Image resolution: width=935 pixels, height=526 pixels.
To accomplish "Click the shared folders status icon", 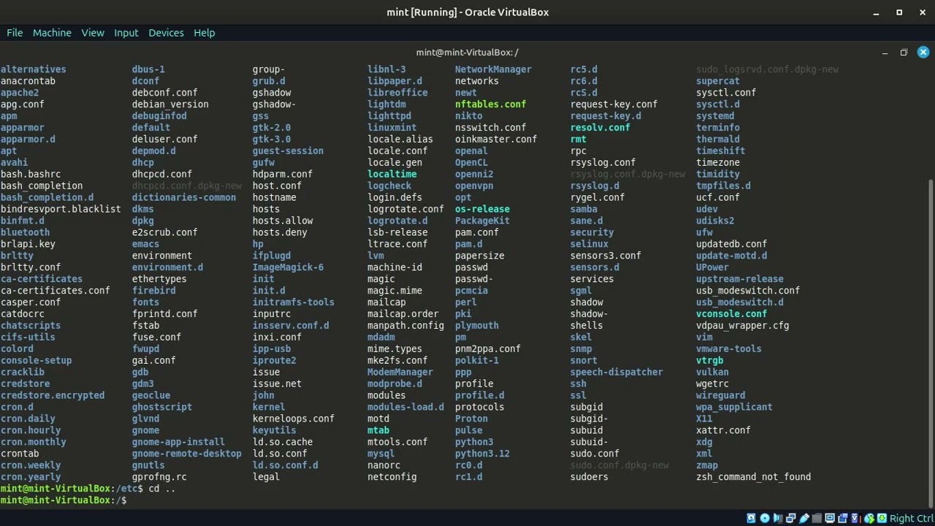I will (x=817, y=519).
